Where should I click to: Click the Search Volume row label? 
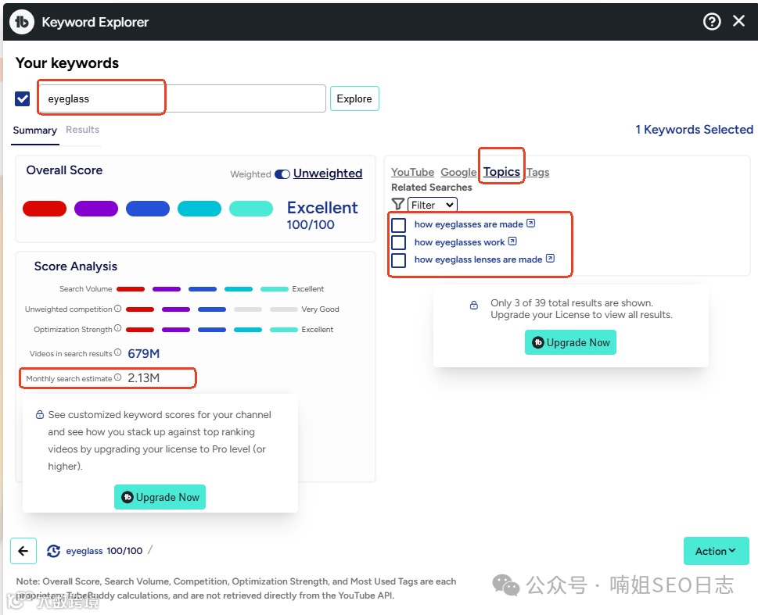85,288
